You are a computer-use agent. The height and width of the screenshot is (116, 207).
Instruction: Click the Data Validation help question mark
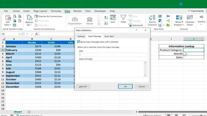136,30
